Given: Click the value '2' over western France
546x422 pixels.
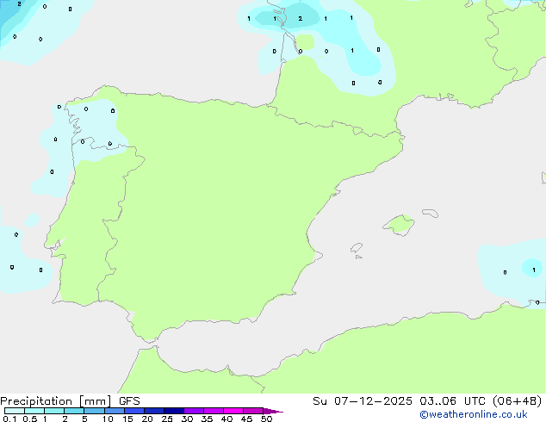Looking at the screenshot, I should click(x=301, y=18).
